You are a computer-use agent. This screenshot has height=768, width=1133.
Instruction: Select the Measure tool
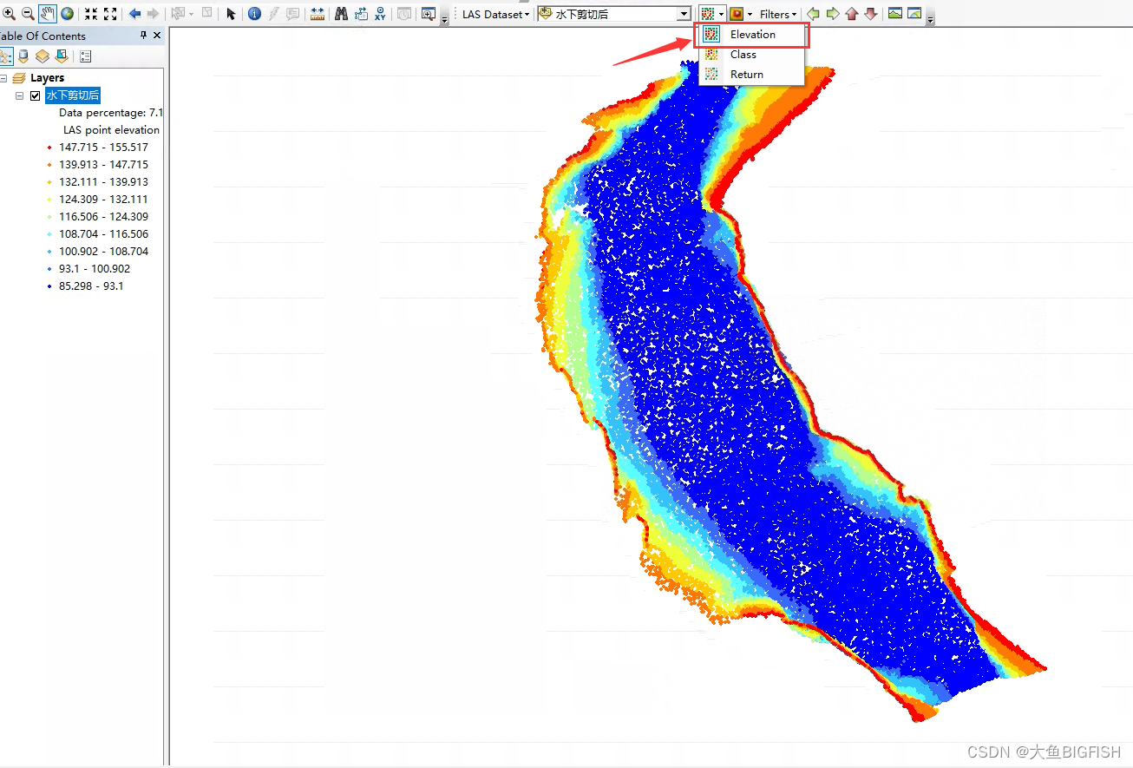316,14
